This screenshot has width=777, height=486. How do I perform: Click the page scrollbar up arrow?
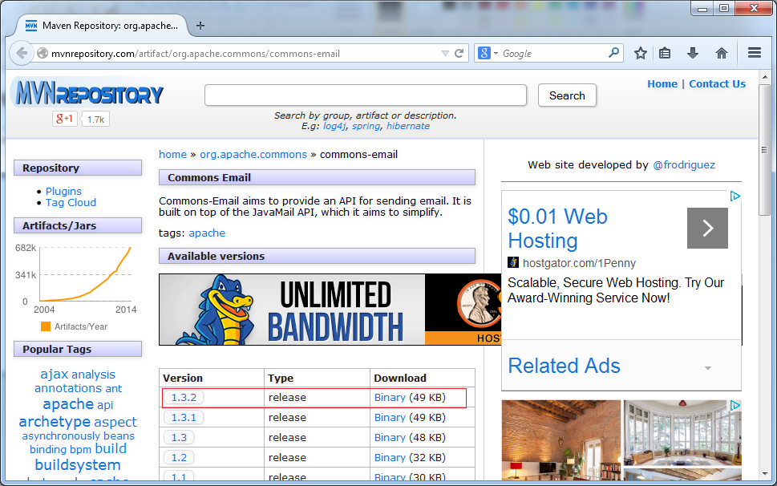click(x=765, y=78)
